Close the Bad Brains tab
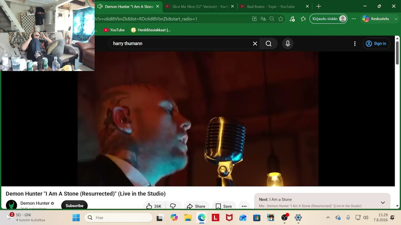Viewport: 401px width, 225px height. tap(307, 6)
